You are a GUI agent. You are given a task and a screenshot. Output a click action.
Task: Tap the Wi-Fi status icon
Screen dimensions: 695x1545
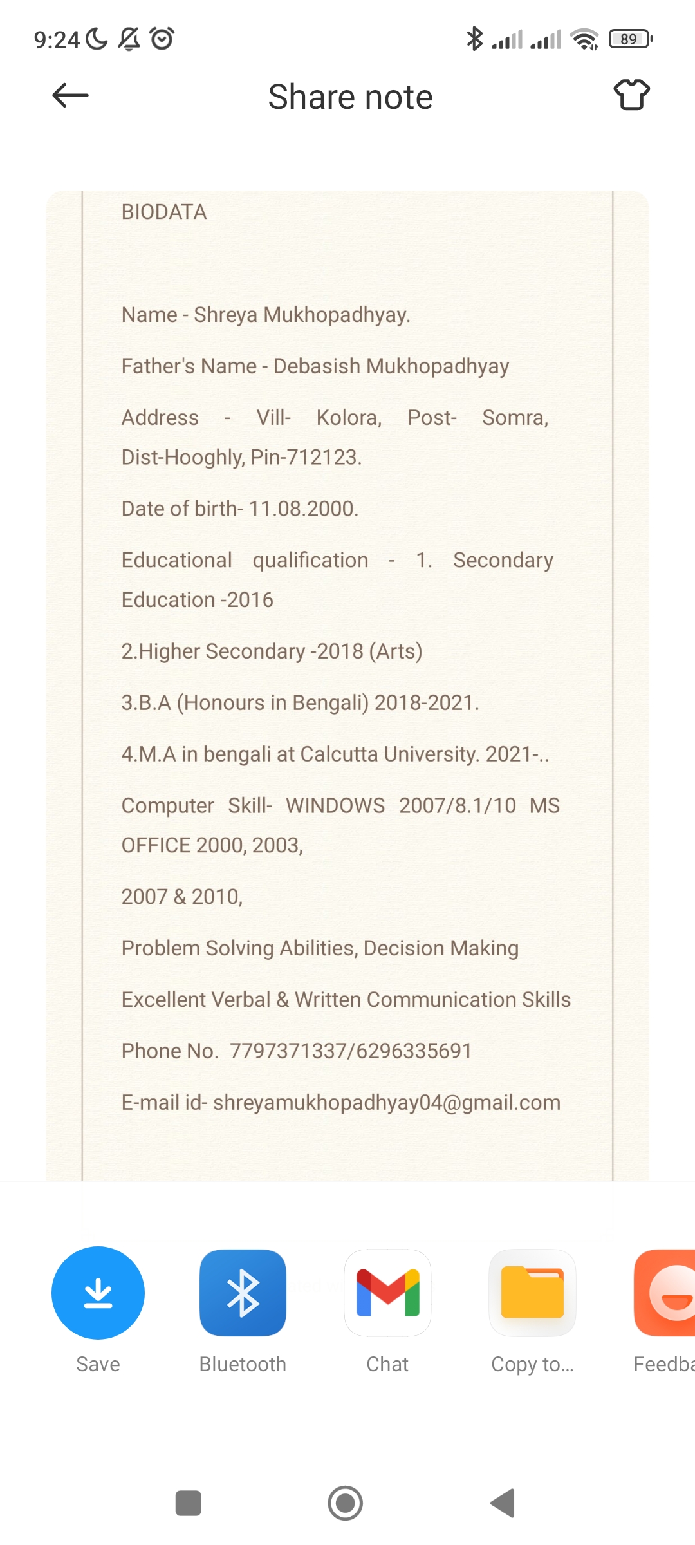pos(584,39)
